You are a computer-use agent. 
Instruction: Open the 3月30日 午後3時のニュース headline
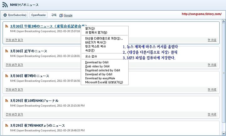pos(48,26)
